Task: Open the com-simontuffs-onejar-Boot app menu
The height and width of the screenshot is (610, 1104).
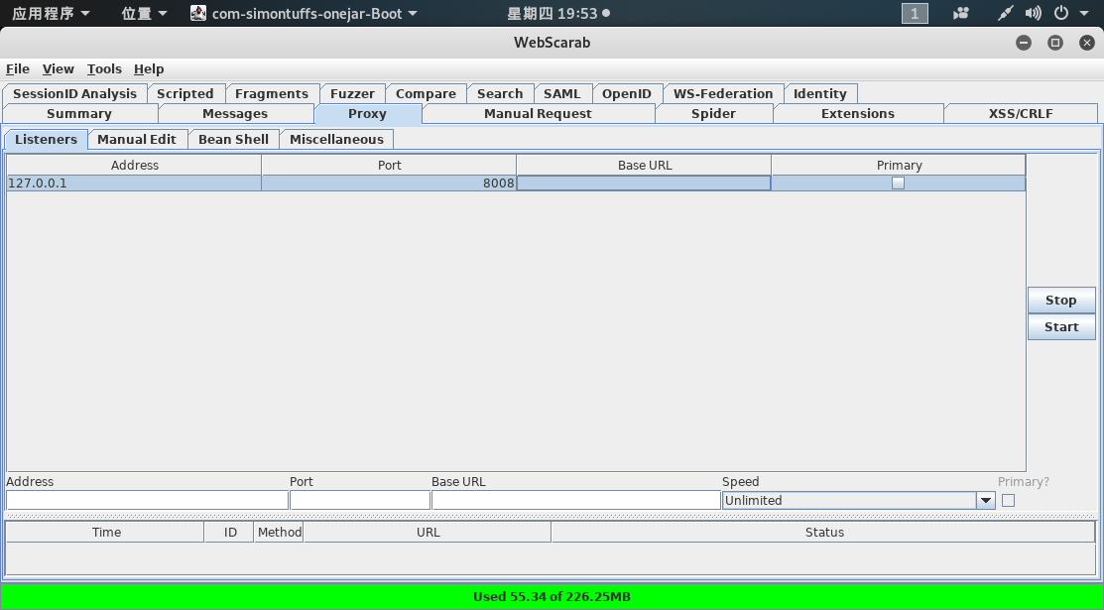Action: coord(304,13)
